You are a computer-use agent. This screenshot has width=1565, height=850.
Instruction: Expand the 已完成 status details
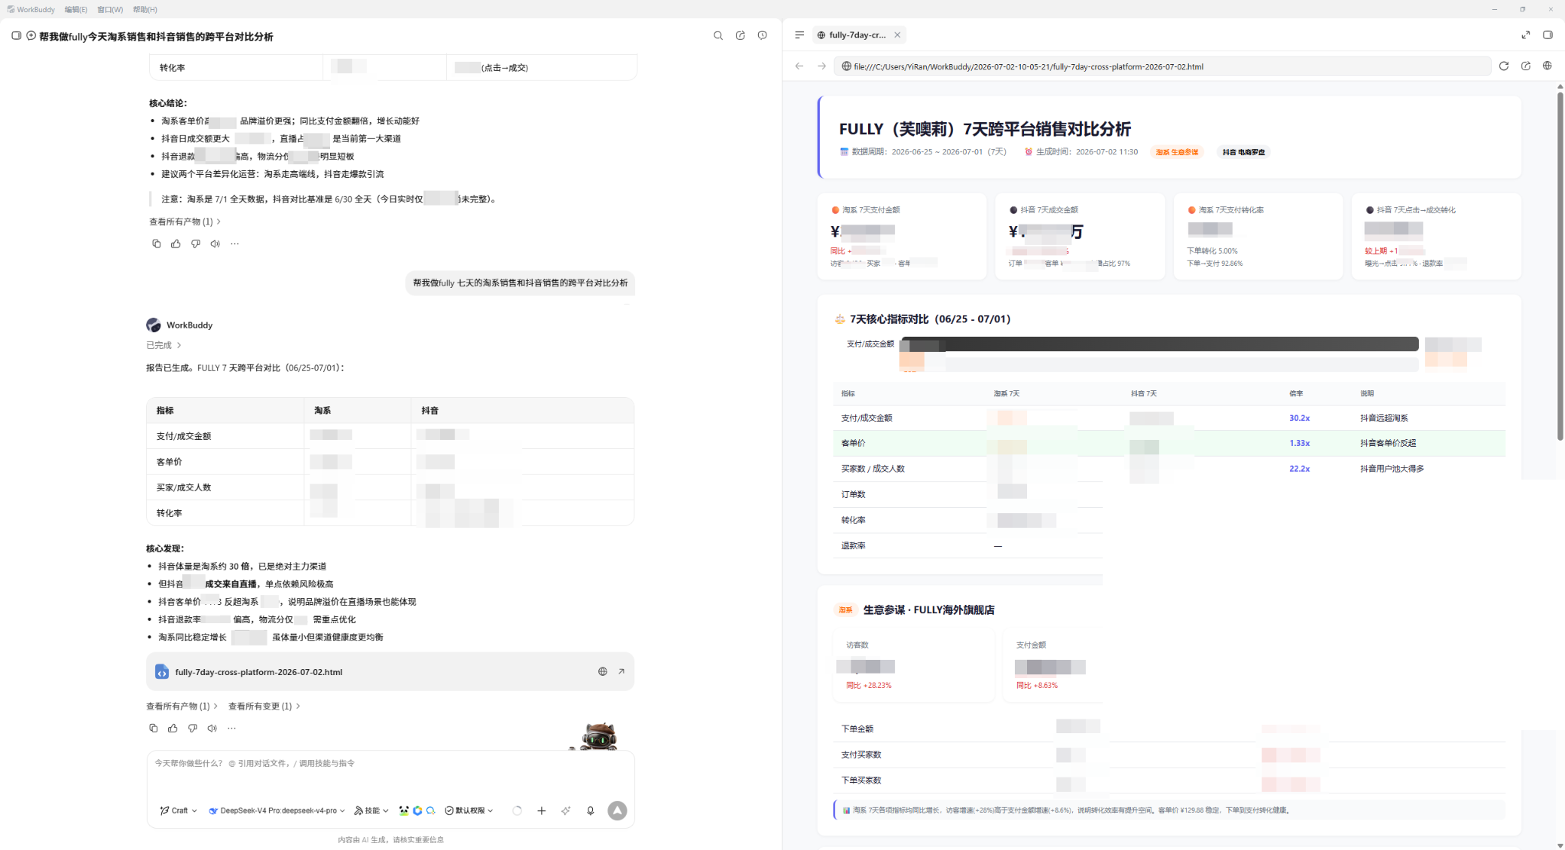164,345
